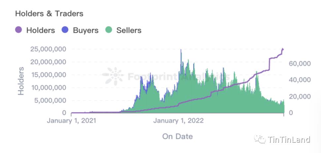
Task: Select the January 1, 2022 date label
Action: [179, 120]
